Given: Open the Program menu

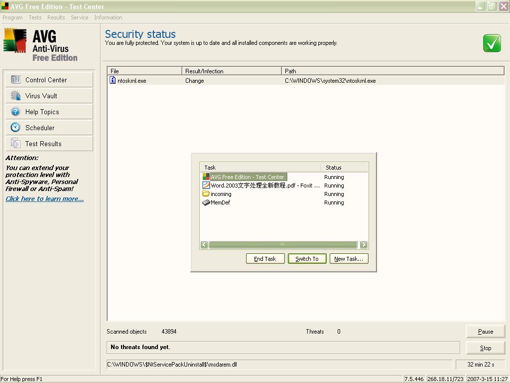Looking at the screenshot, I should [x=12, y=17].
